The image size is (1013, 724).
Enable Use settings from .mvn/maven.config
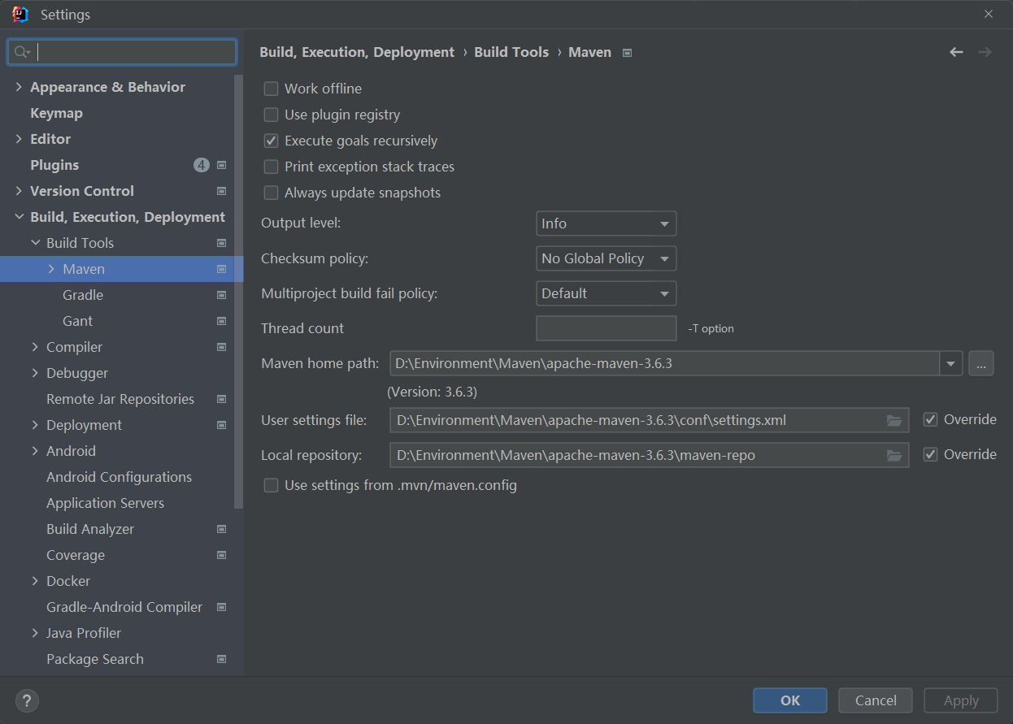pyautogui.click(x=272, y=486)
